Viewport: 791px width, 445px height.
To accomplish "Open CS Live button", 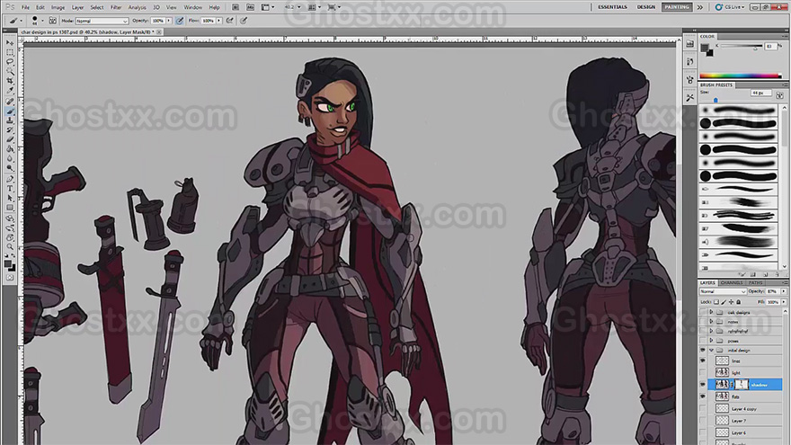I will click(x=730, y=7).
